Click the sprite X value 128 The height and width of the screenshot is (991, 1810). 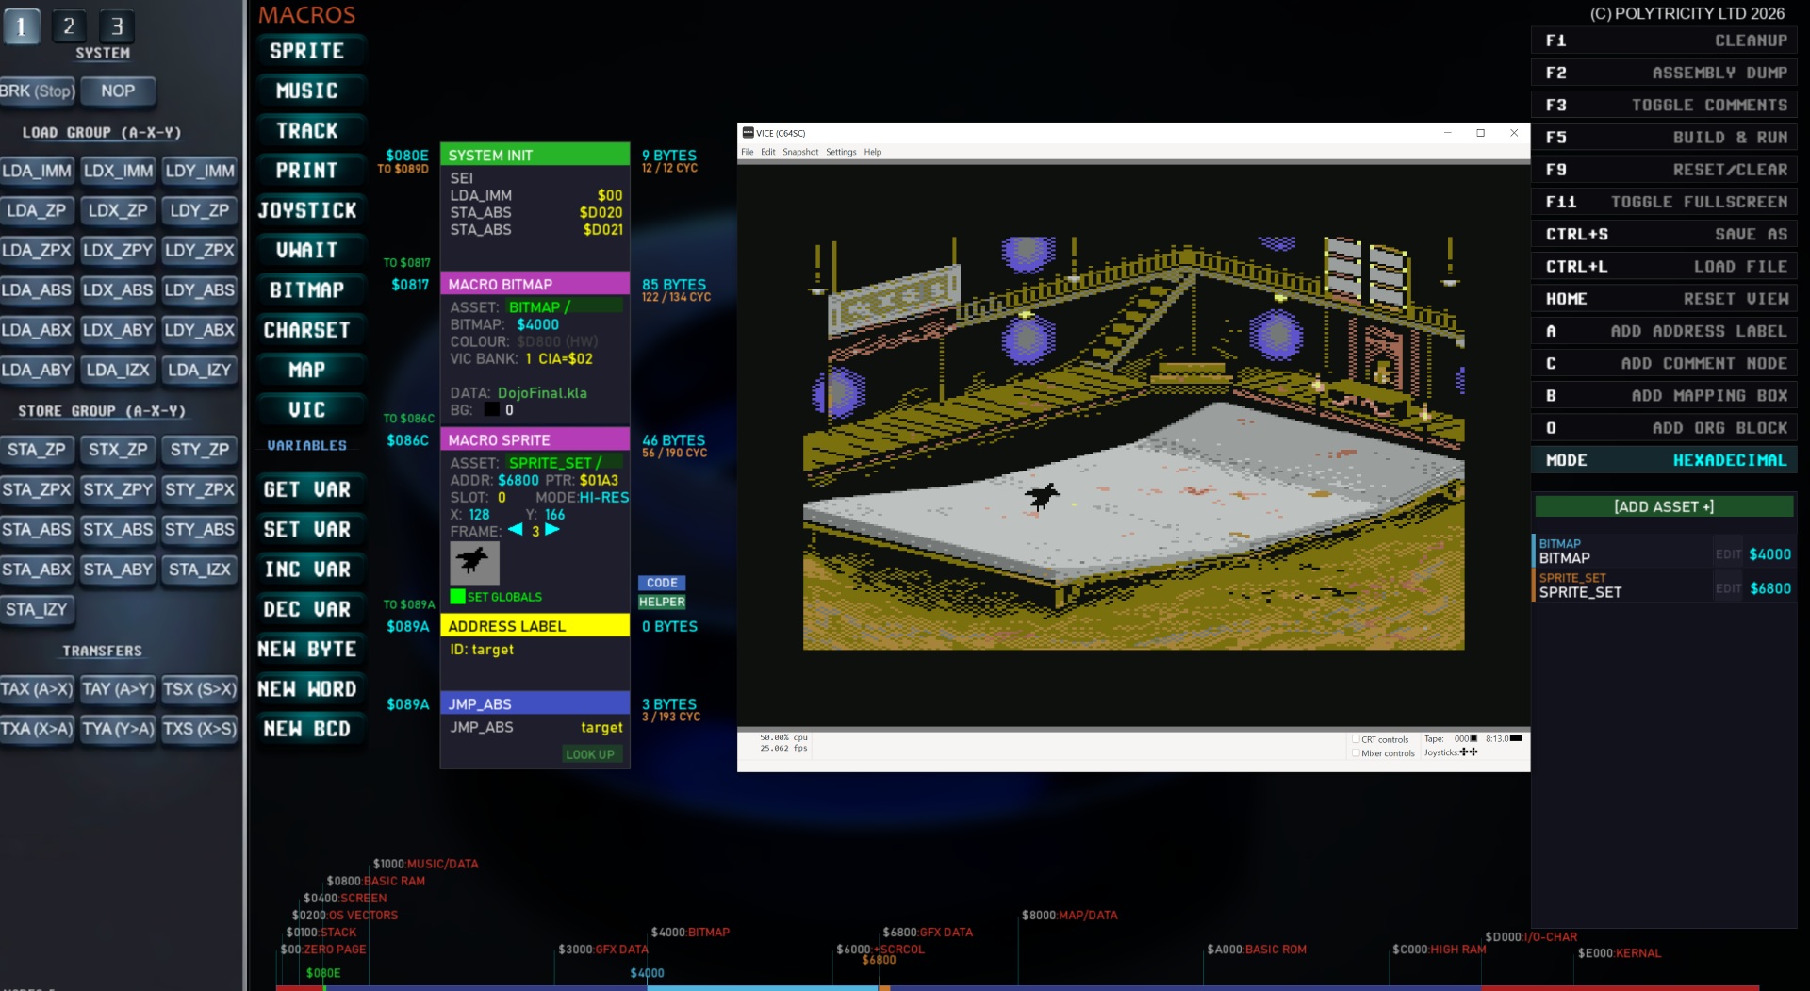click(479, 515)
